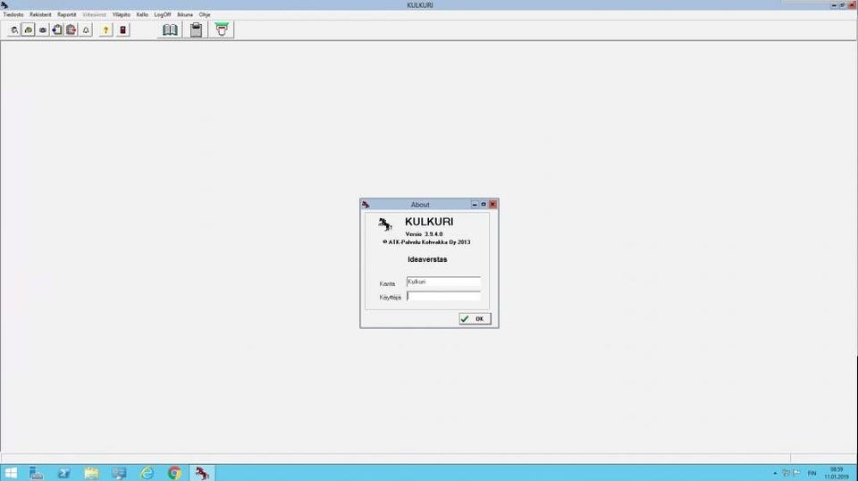Screen dimensions: 858x481
Task: Click the third toolbar icon left of the blue-arrow clipboard
Action: pos(43,30)
